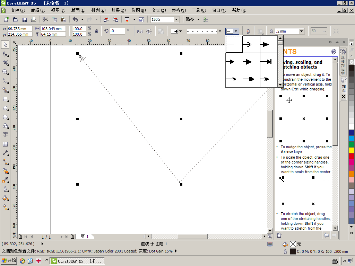Image resolution: width=355 pixels, height=266 pixels.
Task: Select the Polygon tool
Action: click(x=5, y=117)
